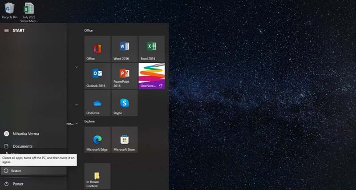Expand the middle chevron in app list
Image resolution: width=356 pixels, height=190 pixels.
77,105
